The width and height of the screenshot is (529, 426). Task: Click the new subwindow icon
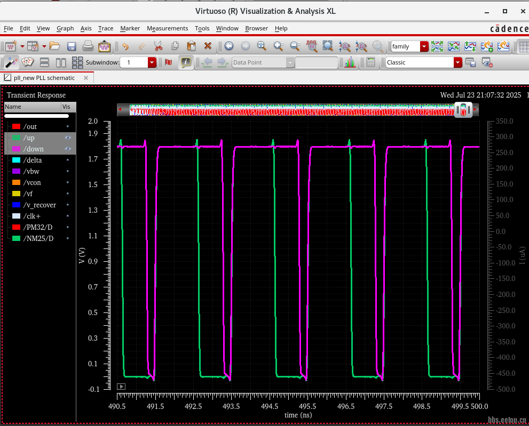coord(33,46)
